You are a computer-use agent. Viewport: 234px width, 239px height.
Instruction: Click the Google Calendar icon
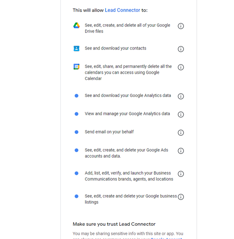coord(76,67)
